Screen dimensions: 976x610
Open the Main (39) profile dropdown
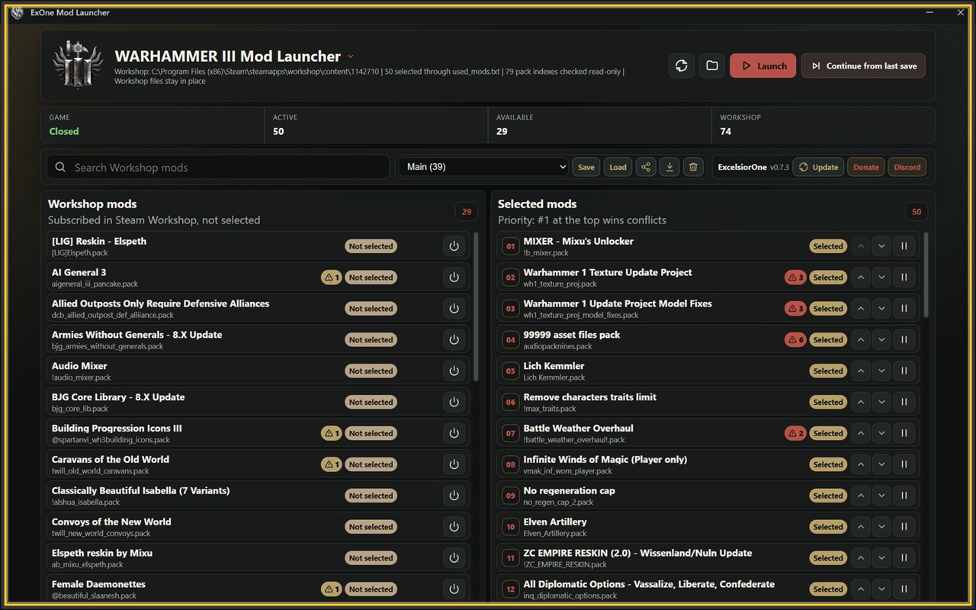[x=483, y=167]
